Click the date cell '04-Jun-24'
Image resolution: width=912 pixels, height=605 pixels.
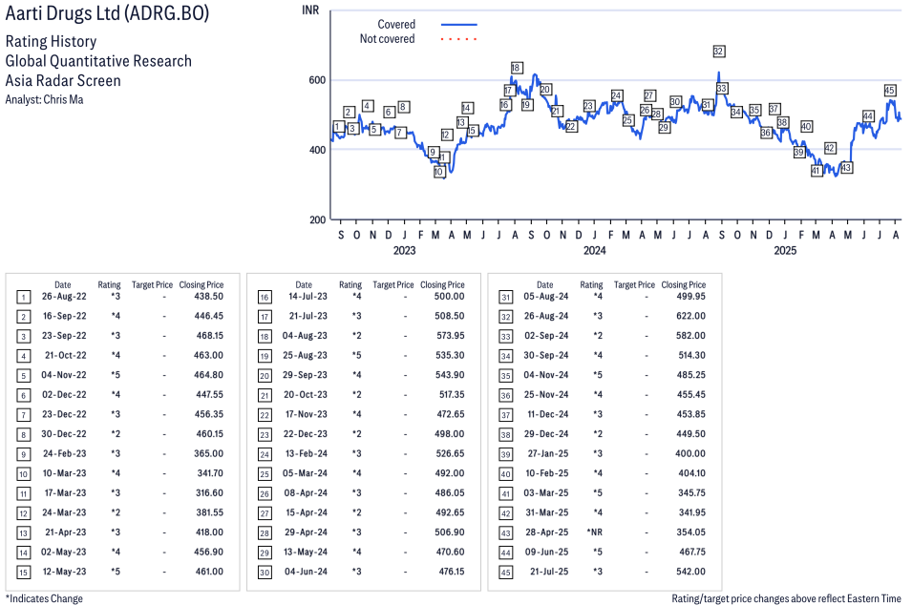click(x=306, y=572)
